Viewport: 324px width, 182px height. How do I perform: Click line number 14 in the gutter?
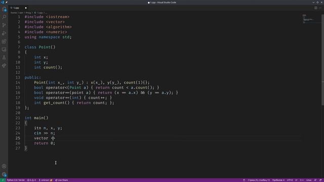tap(18, 82)
